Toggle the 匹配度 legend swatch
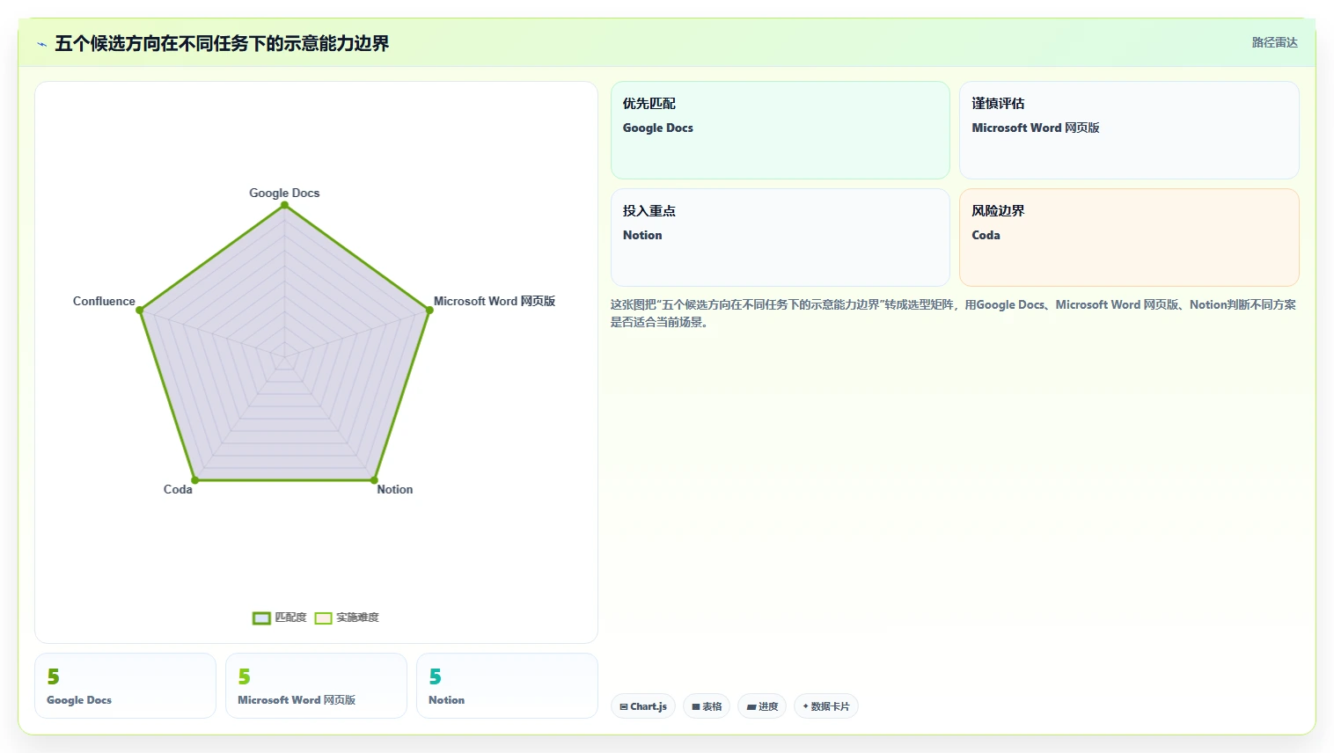Image resolution: width=1334 pixels, height=753 pixels. (261, 618)
